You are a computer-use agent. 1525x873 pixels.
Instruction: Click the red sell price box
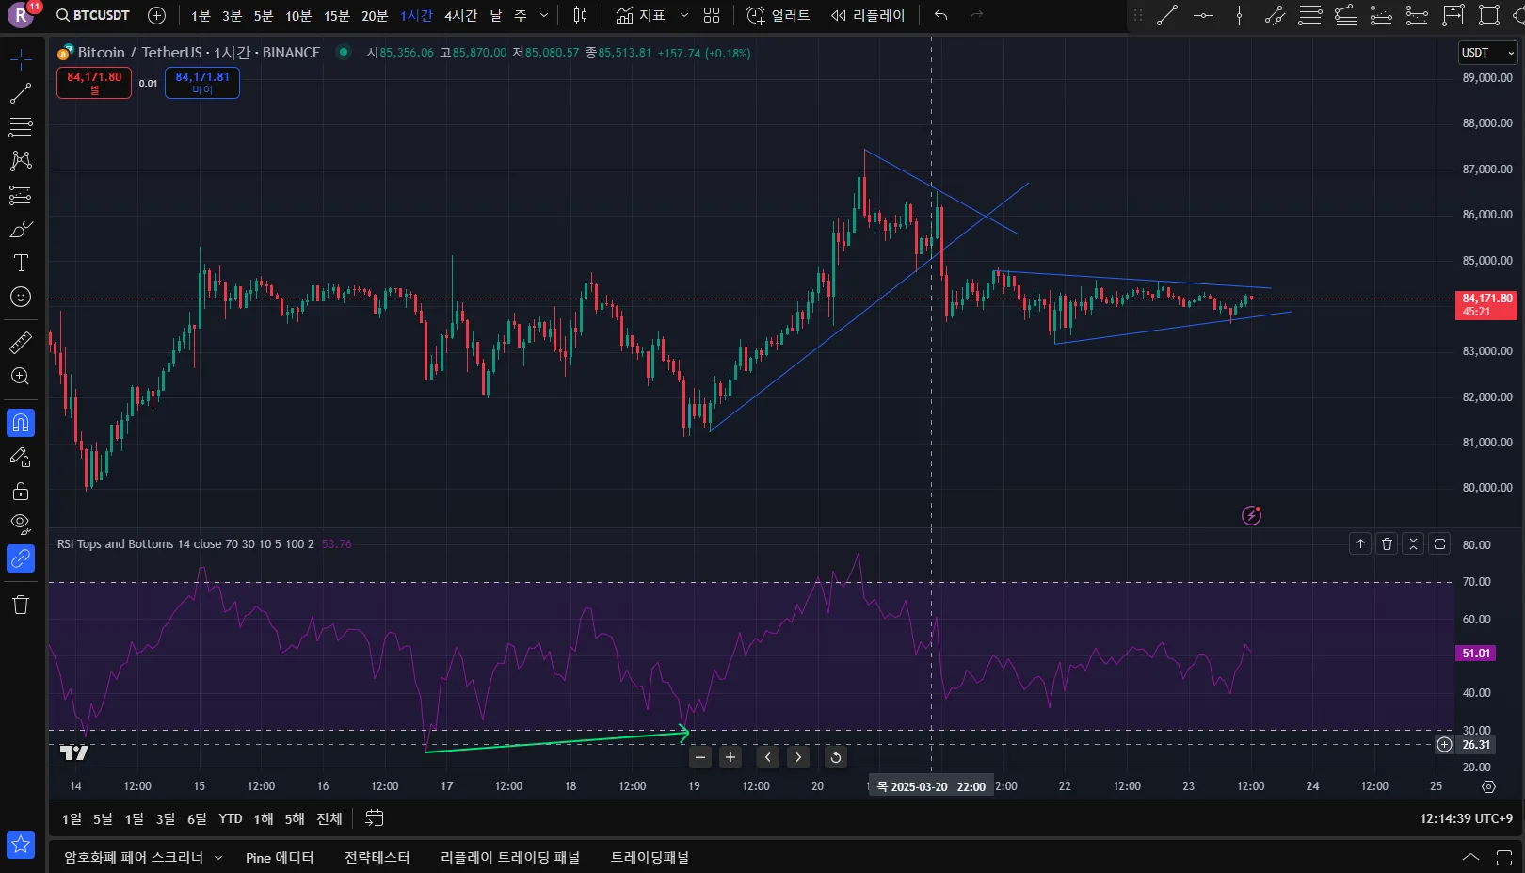pos(94,83)
